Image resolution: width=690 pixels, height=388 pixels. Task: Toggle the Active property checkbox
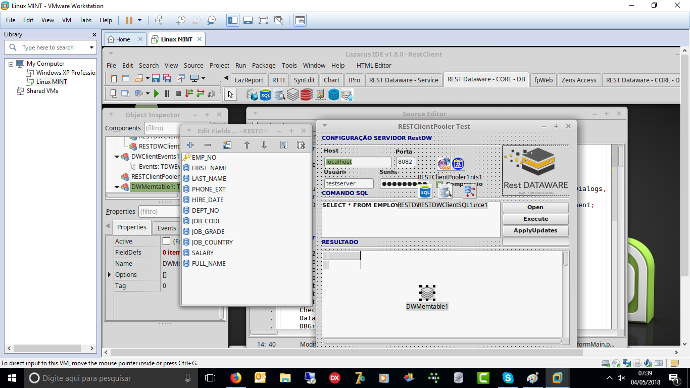166,241
